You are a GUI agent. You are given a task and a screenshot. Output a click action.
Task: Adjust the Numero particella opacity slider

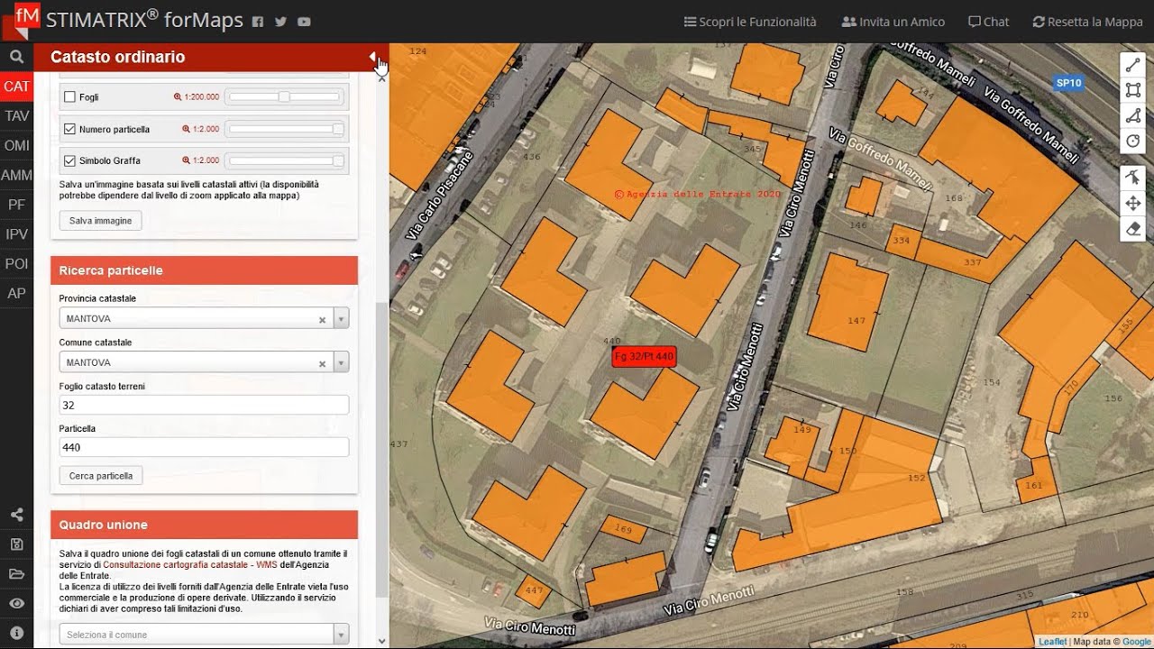[x=285, y=129]
